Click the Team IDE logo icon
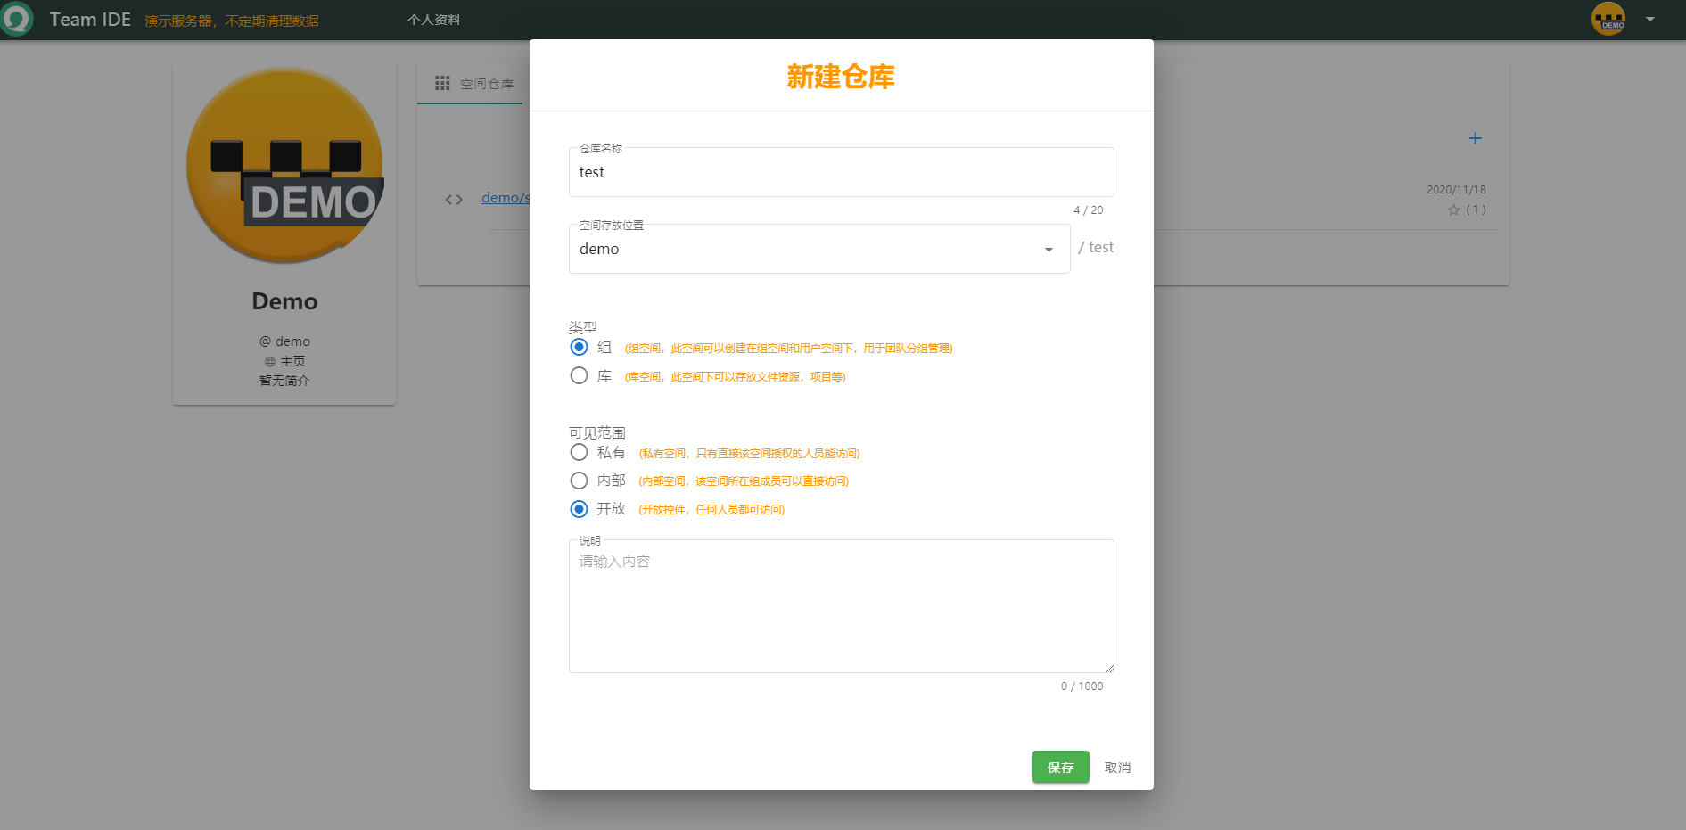 [x=18, y=18]
